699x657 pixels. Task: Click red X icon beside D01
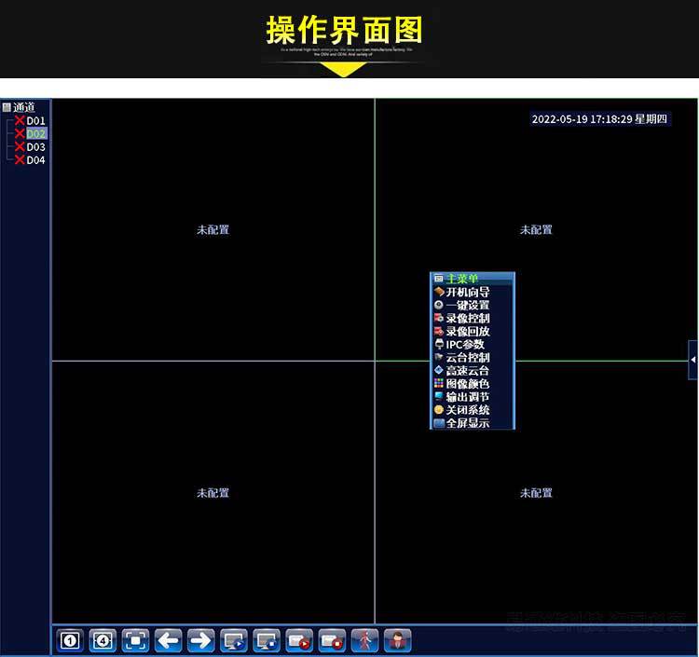[x=20, y=120]
